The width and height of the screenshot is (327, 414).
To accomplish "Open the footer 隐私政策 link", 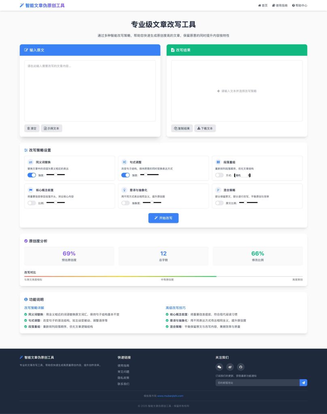I will (123, 378).
